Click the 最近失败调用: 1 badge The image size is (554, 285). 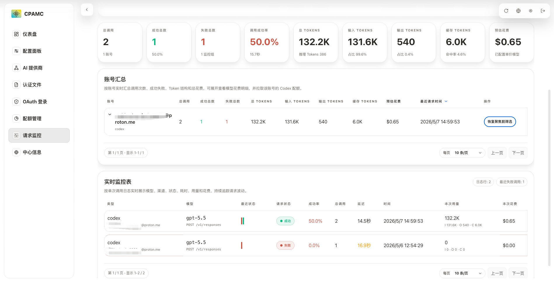[x=512, y=182]
